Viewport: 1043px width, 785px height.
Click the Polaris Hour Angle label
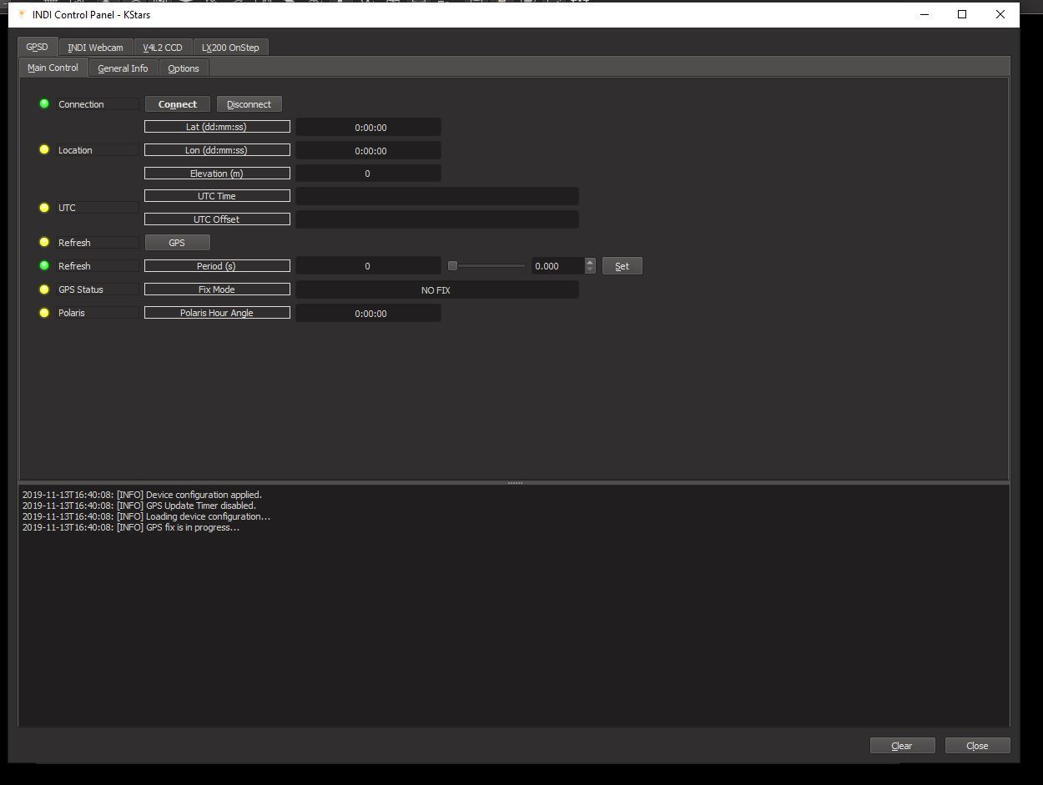point(217,313)
